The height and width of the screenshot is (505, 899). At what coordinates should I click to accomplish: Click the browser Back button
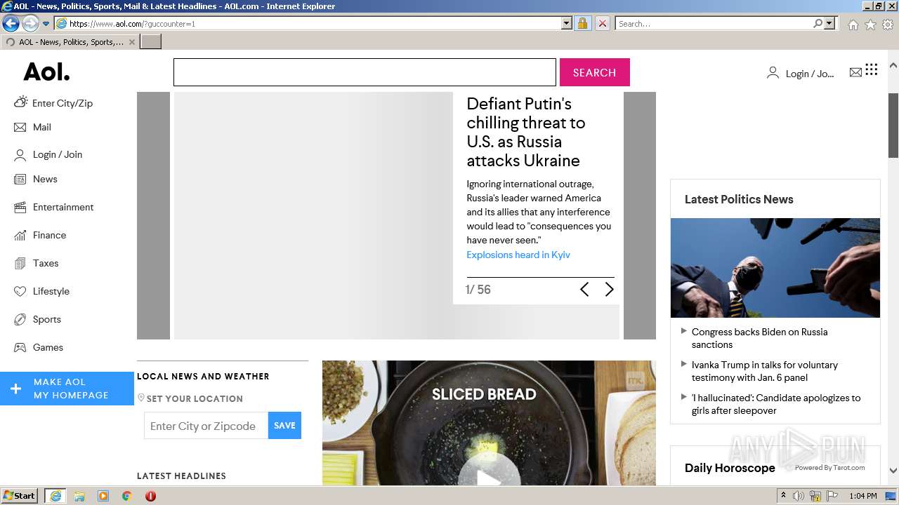(11, 23)
